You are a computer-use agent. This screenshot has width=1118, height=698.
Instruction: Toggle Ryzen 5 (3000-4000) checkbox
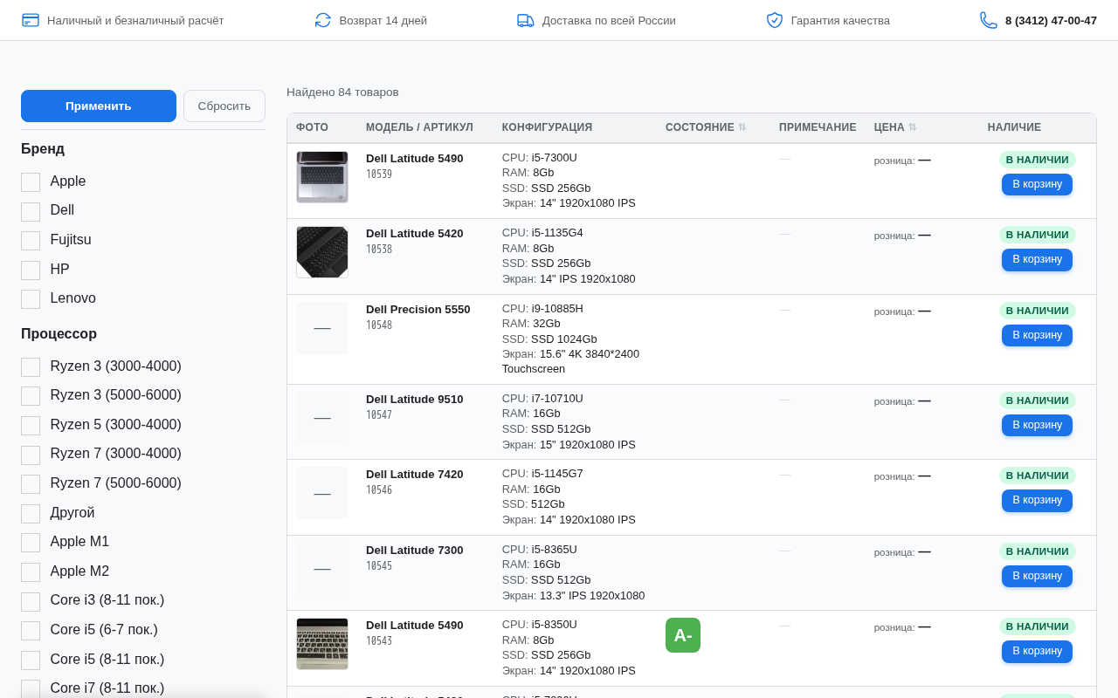[31, 426]
